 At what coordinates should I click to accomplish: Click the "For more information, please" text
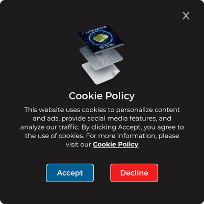[133, 136]
